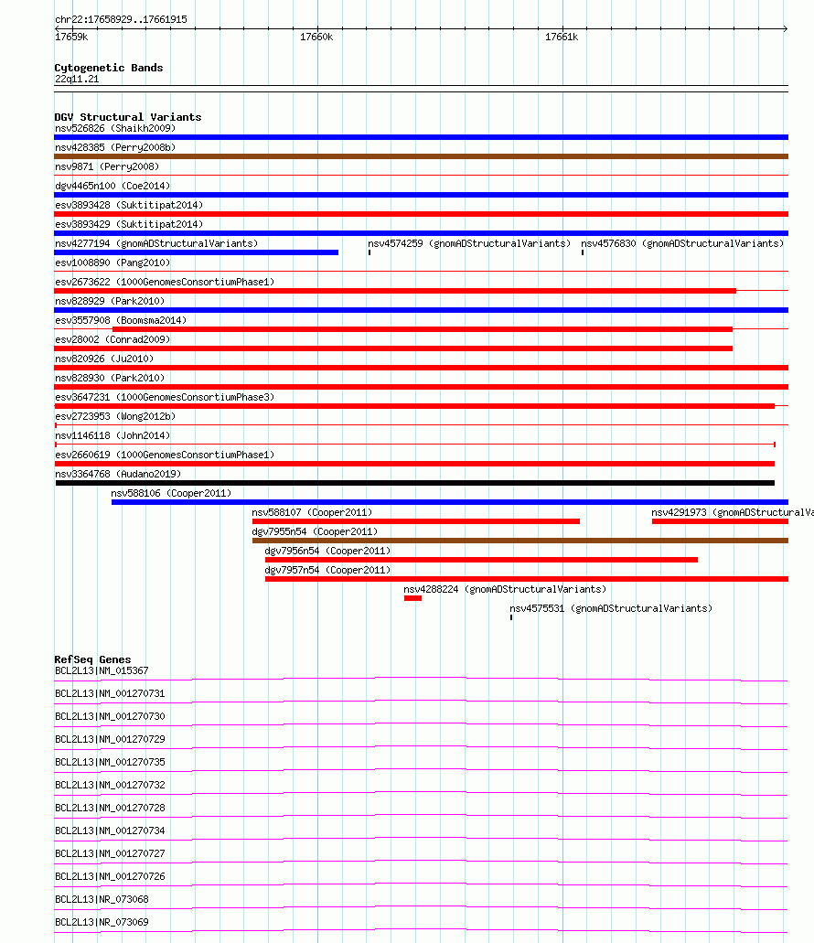Open the nsv9871 (Perry2008) variant
The height and width of the screenshot is (943, 814).
pyautogui.click(x=107, y=166)
